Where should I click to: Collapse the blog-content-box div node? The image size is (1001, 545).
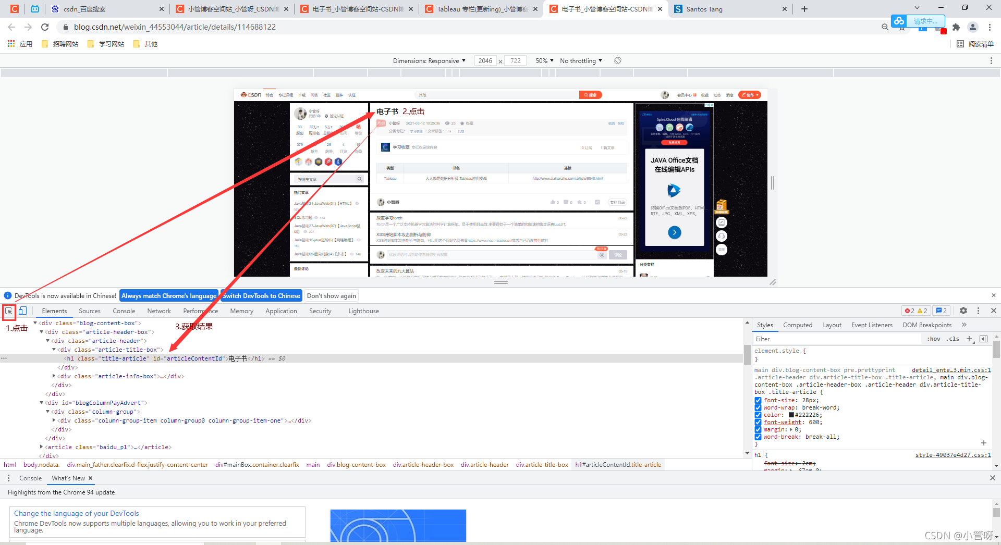pyautogui.click(x=35, y=323)
